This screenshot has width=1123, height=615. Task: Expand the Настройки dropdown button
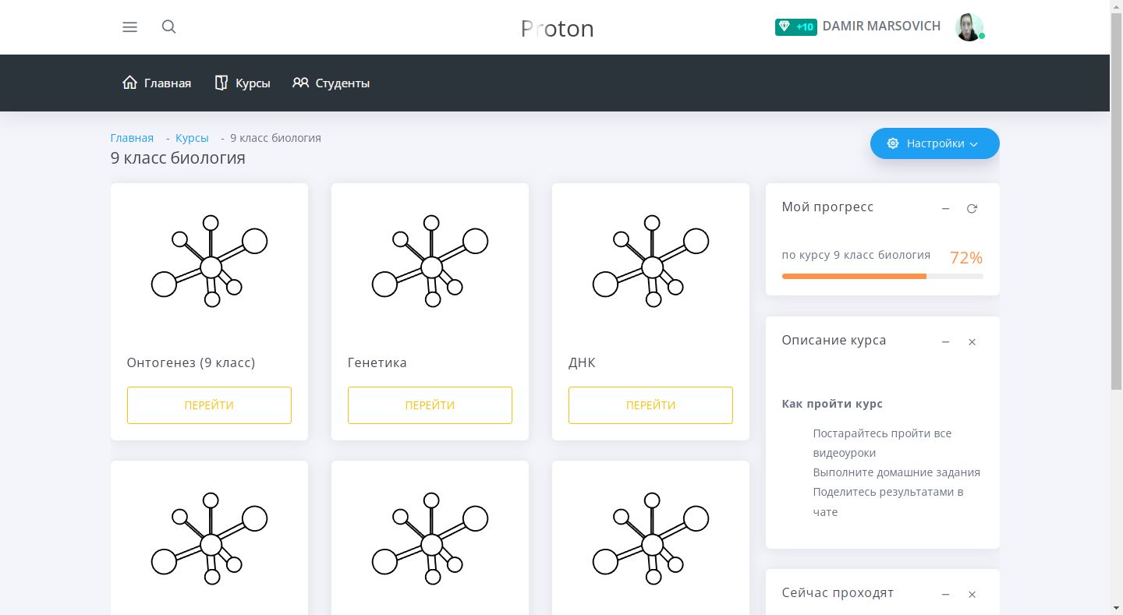934,143
